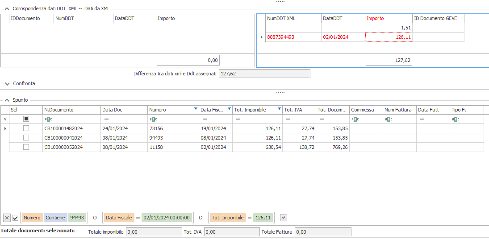Click the IDDocumento column header
This screenshot has height=239, width=489.
32,18
